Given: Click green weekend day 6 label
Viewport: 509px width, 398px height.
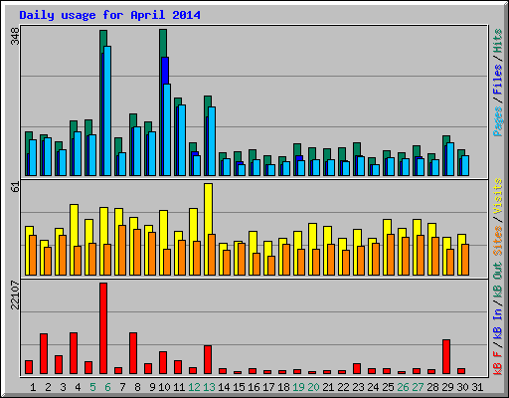Looking at the screenshot, I should point(107,387).
